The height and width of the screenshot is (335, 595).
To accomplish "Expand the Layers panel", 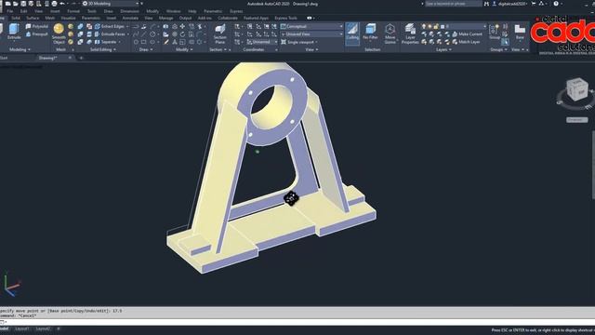I will click(443, 49).
